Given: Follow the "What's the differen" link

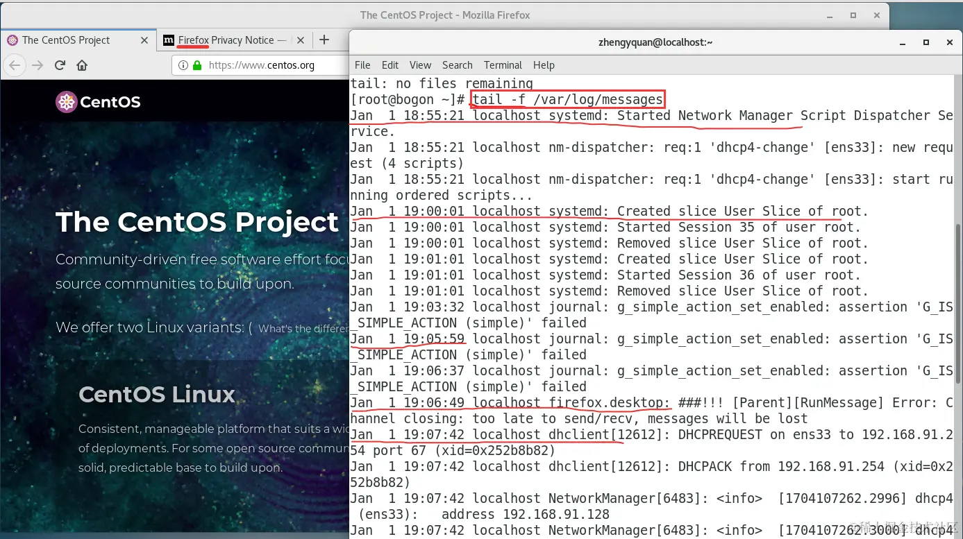Looking at the screenshot, I should tap(303, 329).
